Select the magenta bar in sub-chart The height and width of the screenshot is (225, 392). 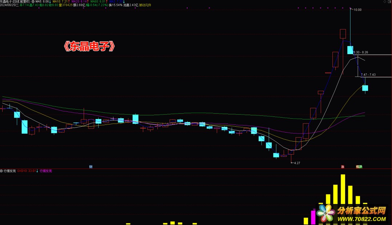(x=313, y=217)
